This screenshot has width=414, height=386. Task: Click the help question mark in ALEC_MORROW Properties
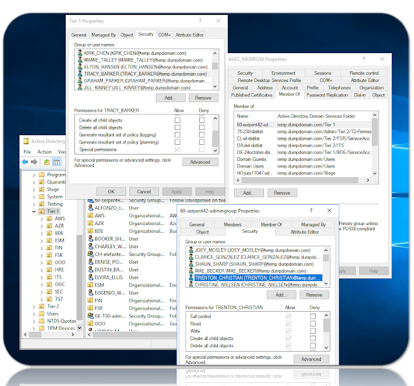[x=364, y=59]
